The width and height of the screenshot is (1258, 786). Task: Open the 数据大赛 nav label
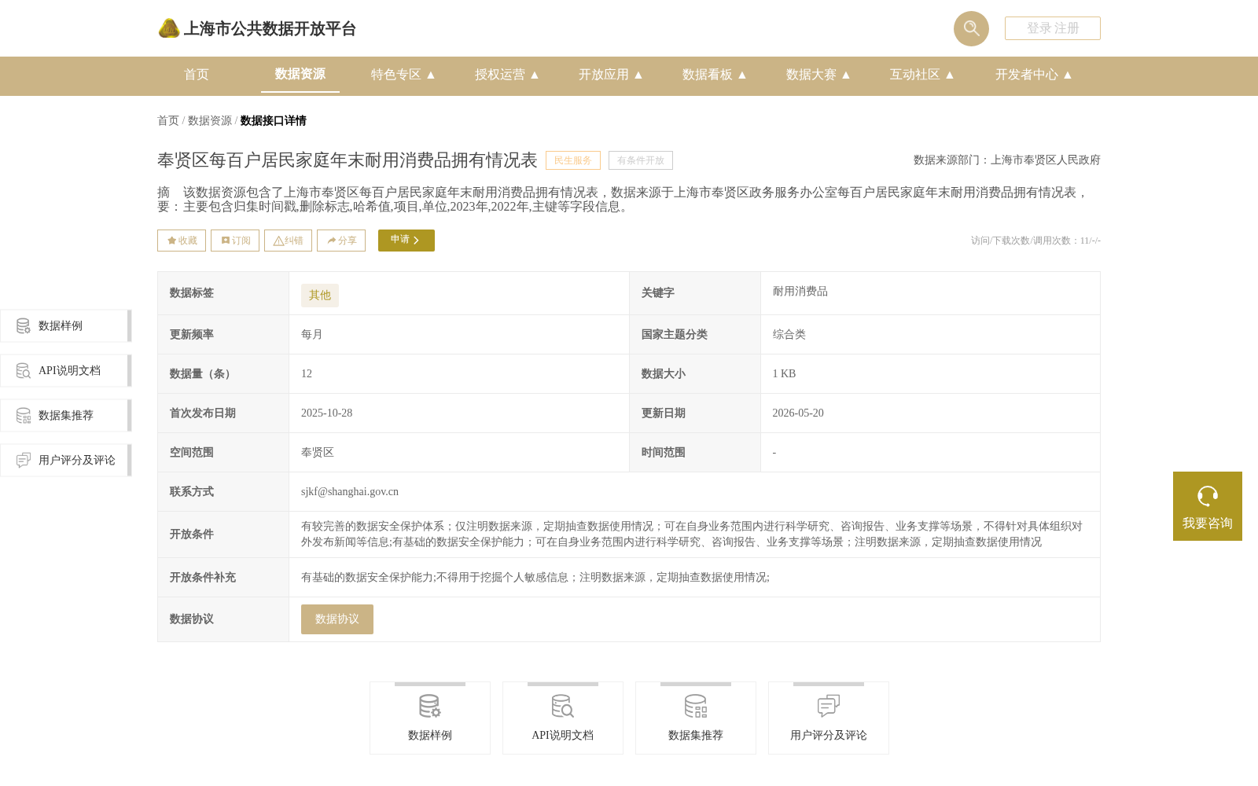point(811,75)
